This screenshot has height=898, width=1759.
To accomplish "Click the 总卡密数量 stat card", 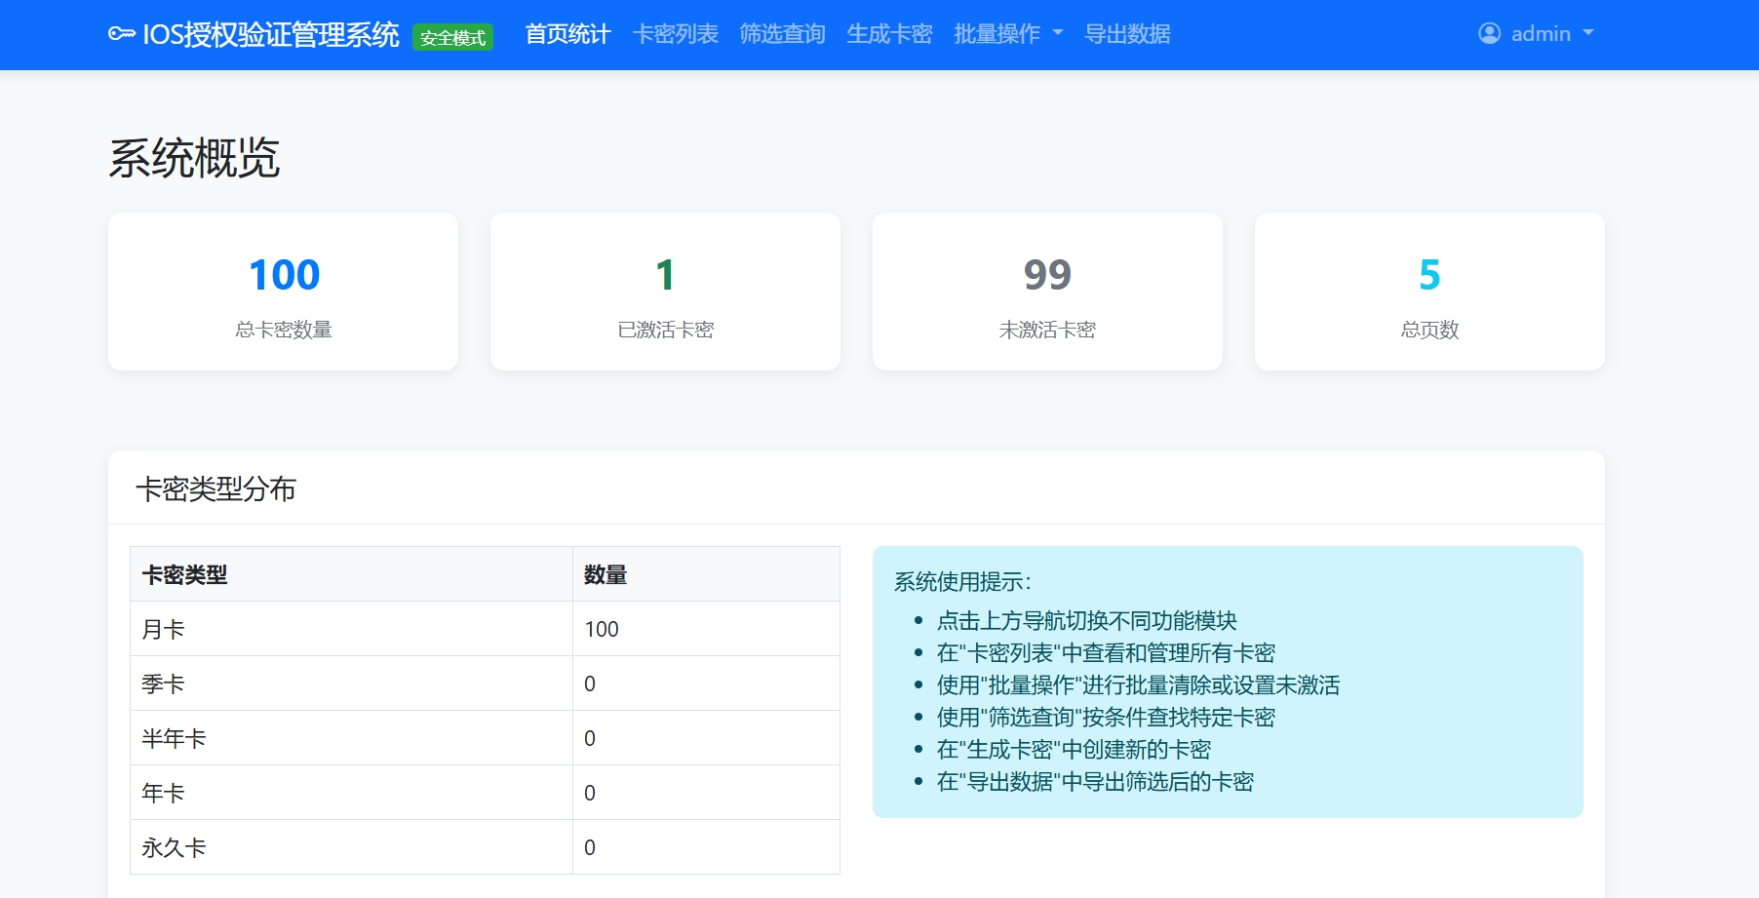I will [x=283, y=291].
